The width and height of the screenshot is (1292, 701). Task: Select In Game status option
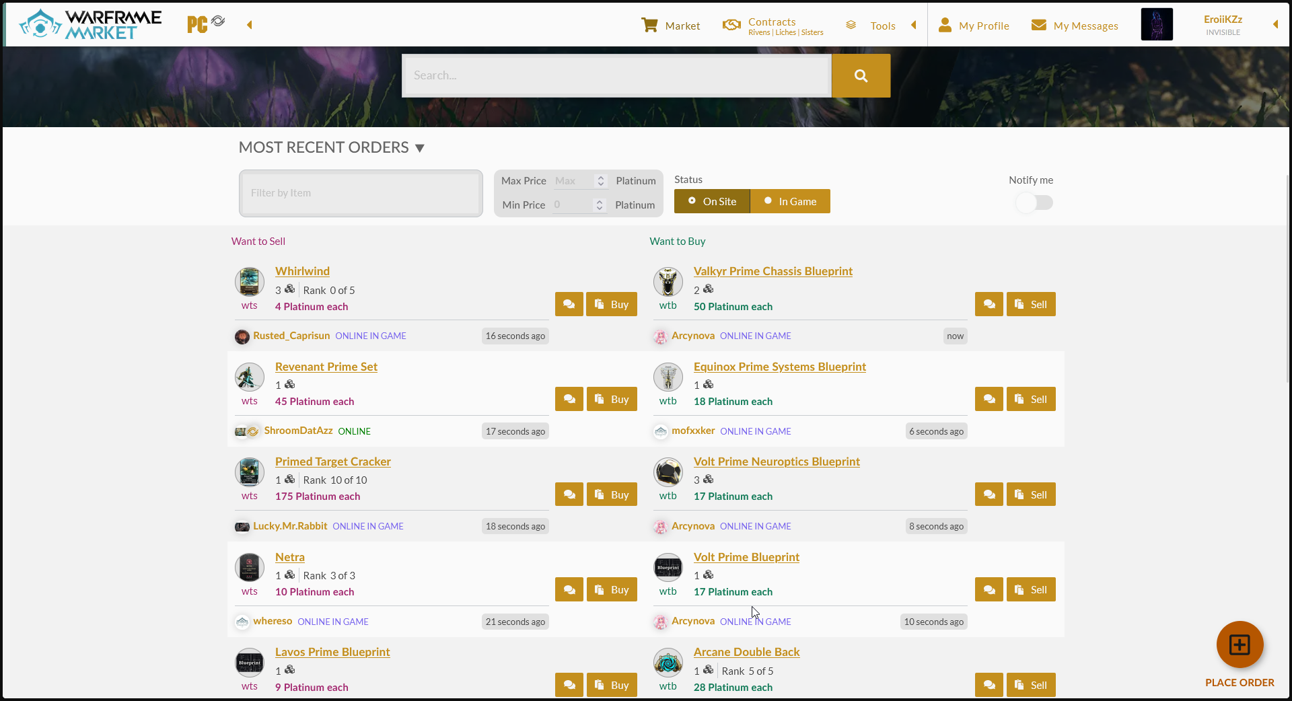tap(790, 201)
